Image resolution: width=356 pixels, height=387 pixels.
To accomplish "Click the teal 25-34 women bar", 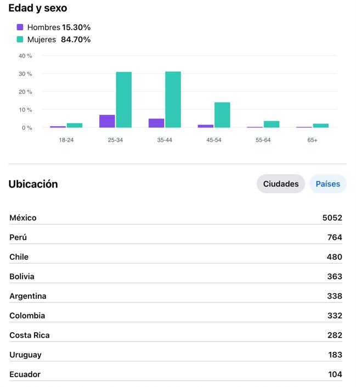I will [x=124, y=100].
